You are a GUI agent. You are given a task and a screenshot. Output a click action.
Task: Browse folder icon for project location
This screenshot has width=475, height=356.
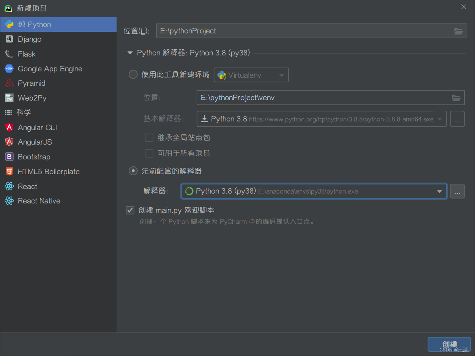458,31
